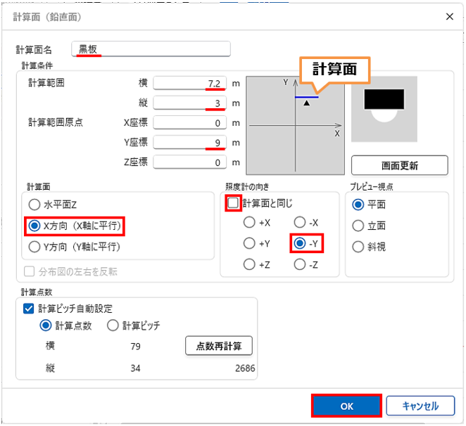Enable the 計算面と同じ checkbox
This screenshot has width=466, height=426.
[x=233, y=203]
